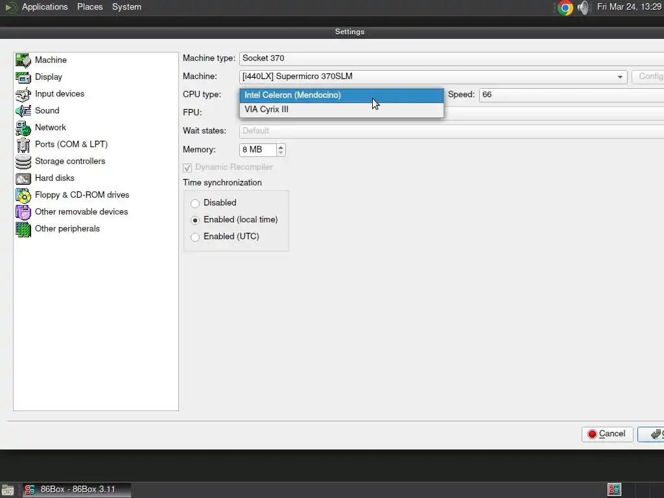This screenshot has height=498, width=664.
Task: Click the show desktop icon in bottom panel
Action: [x=8, y=490]
